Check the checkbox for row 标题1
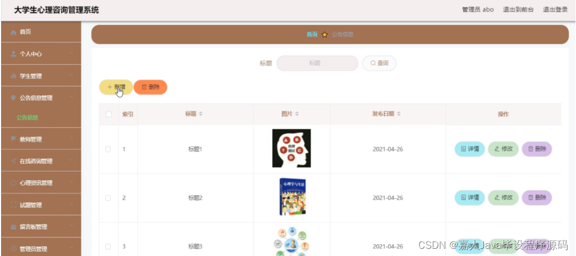This screenshot has height=256, width=576. pyautogui.click(x=108, y=149)
